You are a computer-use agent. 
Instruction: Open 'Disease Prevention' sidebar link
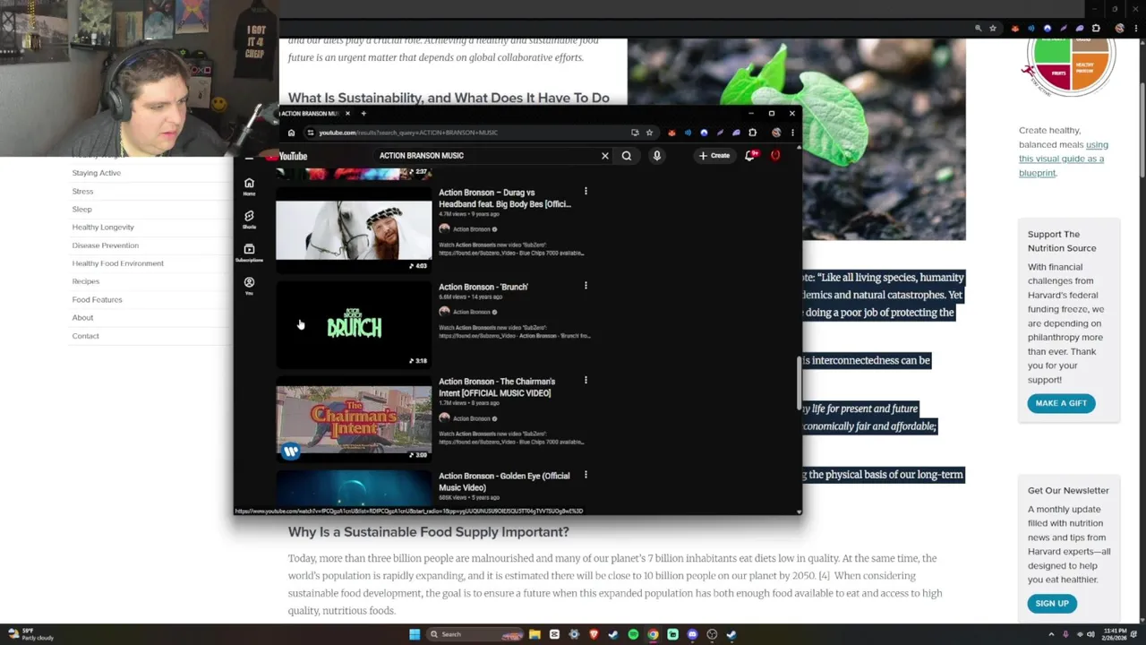[x=106, y=245]
